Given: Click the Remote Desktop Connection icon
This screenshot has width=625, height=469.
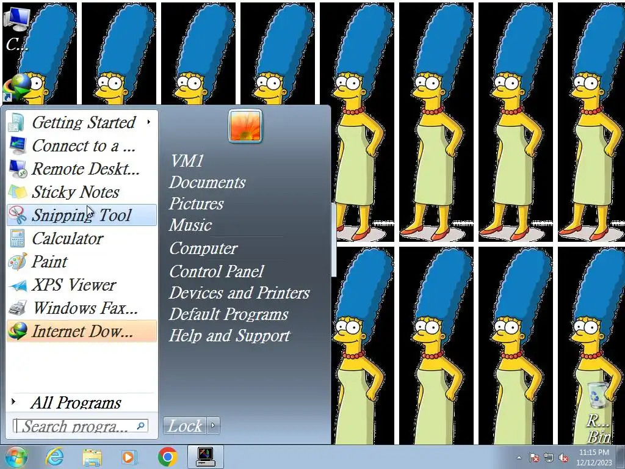Looking at the screenshot, I should point(16,169).
